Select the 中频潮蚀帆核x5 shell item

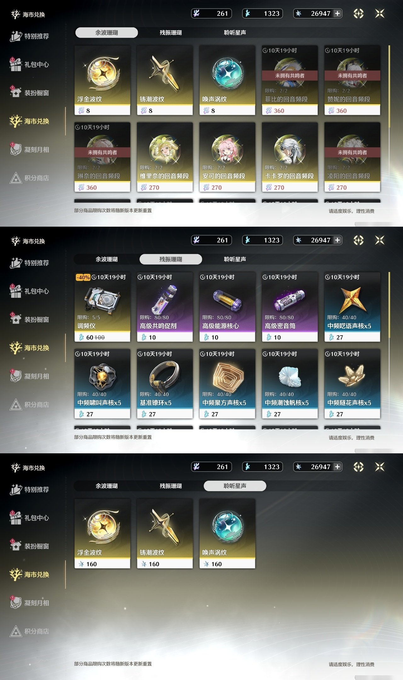click(x=290, y=384)
